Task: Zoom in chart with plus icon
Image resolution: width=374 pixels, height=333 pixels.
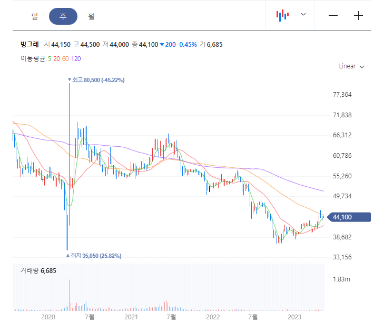Action: pos(358,16)
